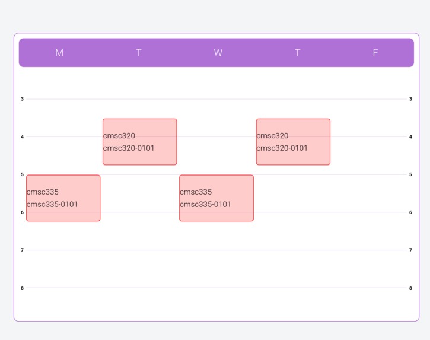430x340 pixels.
Task: Click the F day header
Action: pyautogui.click(x=375, y=53)
